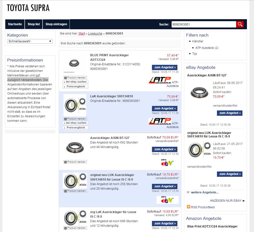Click Start breadcrumb link
This screenshot has height=232, width=254.
[82, 34]
